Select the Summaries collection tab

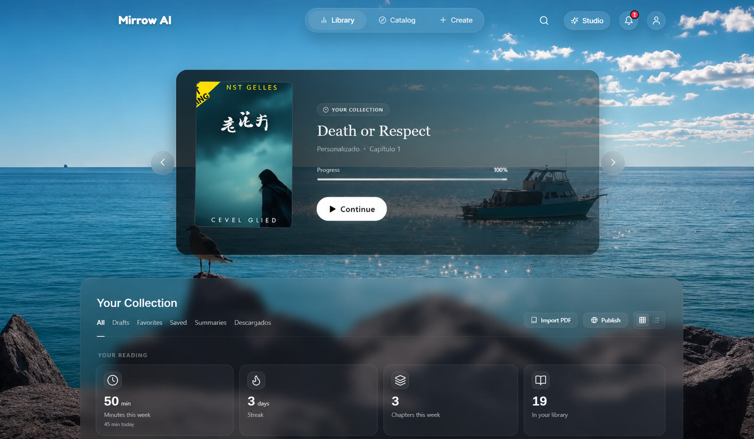click(211, 323)
